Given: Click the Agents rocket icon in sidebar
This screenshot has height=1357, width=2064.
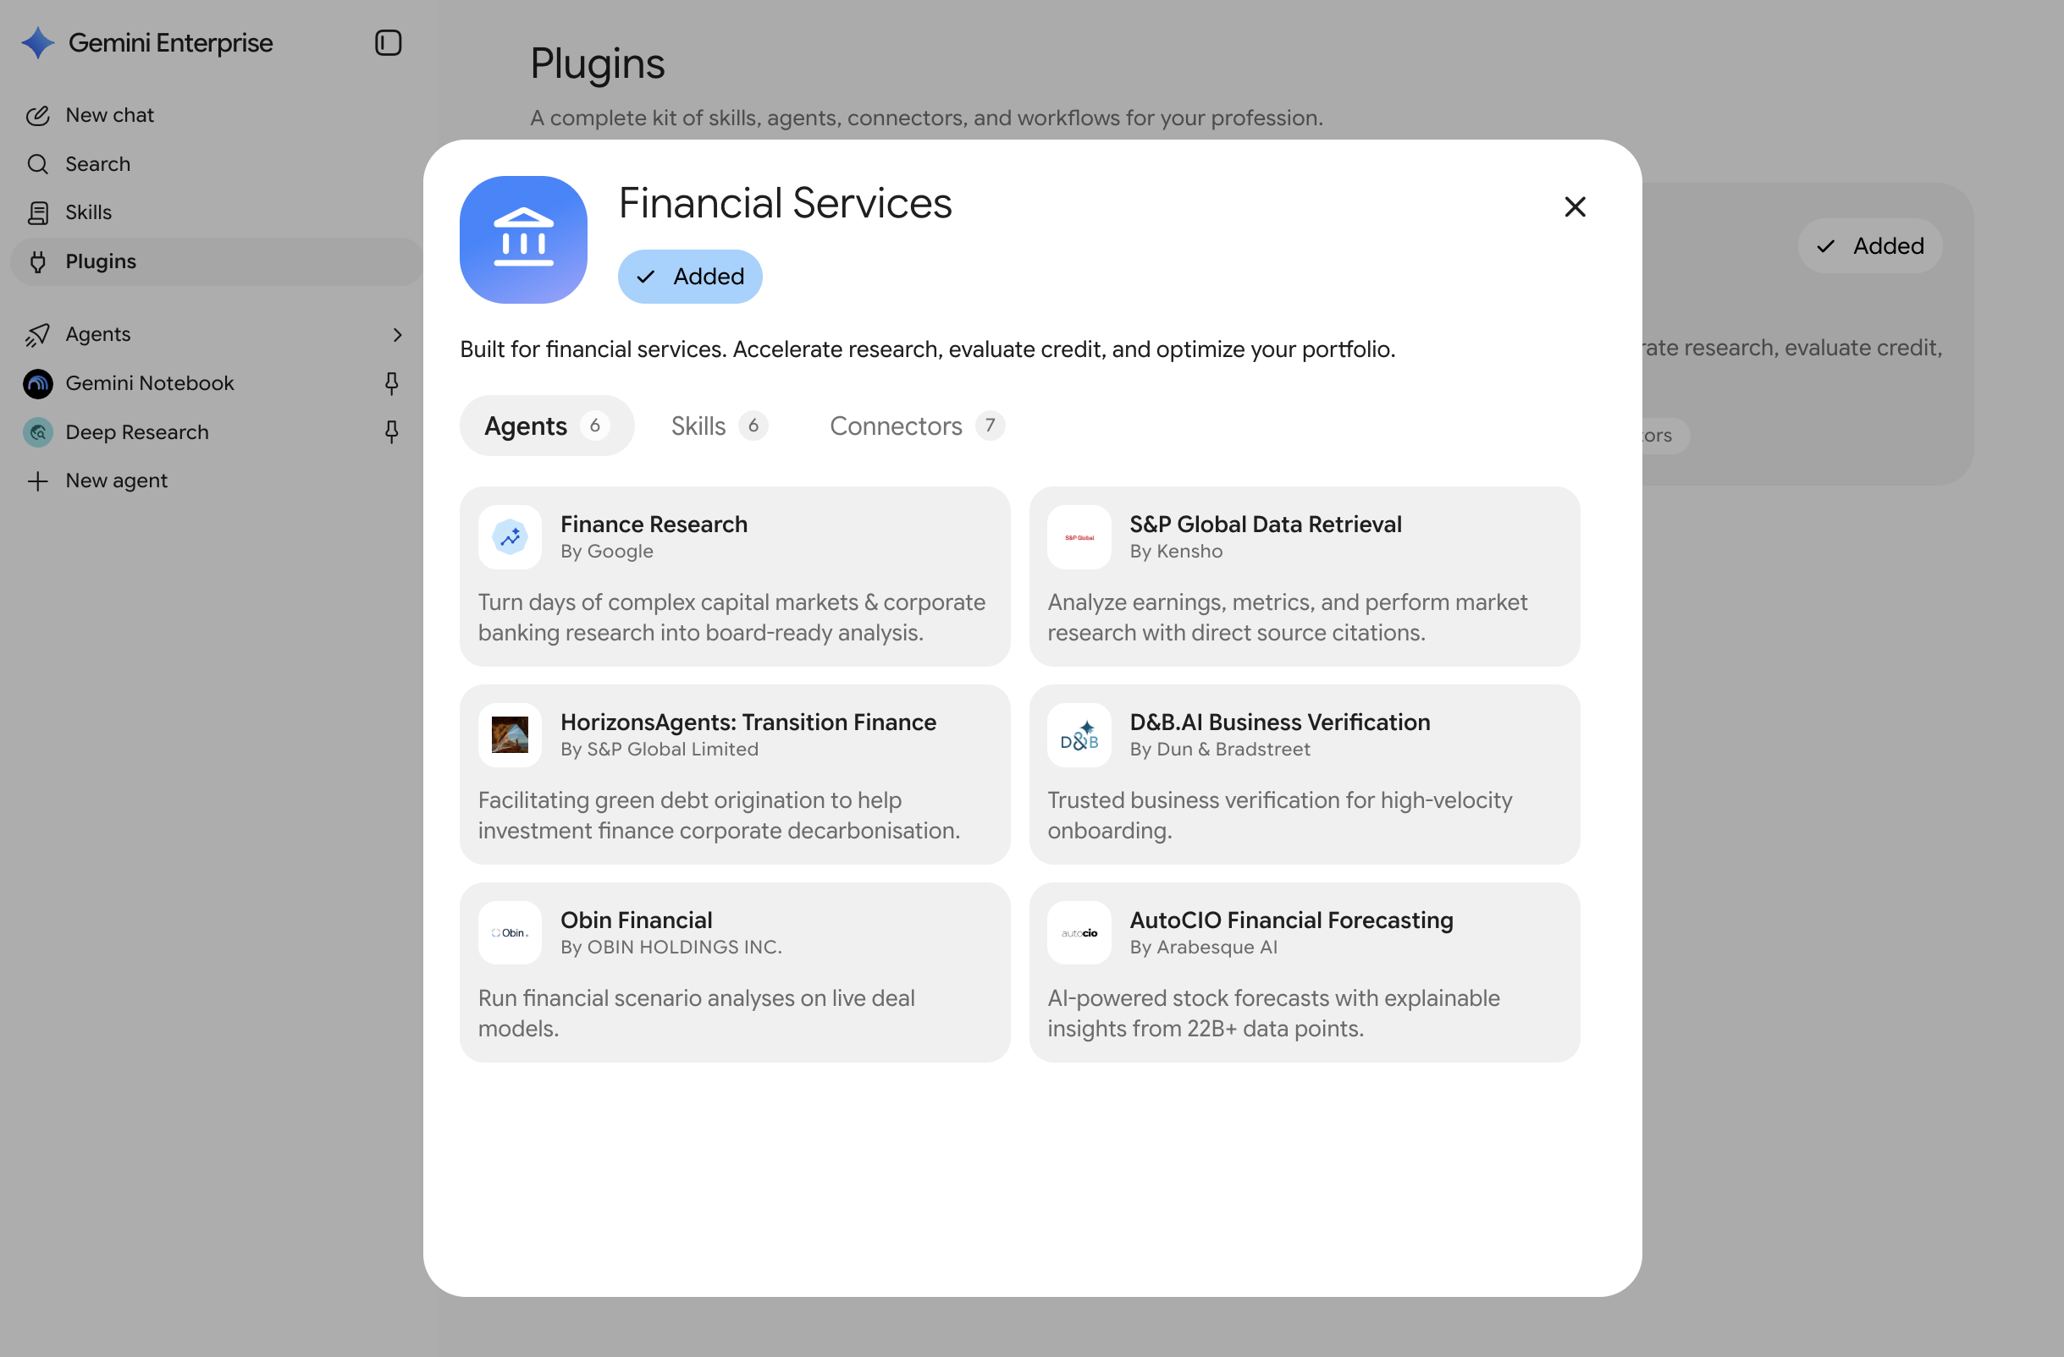Looking at the screenshot, I should [37, 334].
